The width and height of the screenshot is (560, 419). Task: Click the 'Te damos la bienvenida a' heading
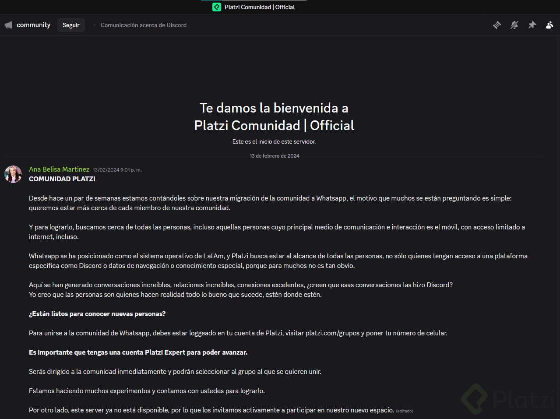[x=274, y=108]
